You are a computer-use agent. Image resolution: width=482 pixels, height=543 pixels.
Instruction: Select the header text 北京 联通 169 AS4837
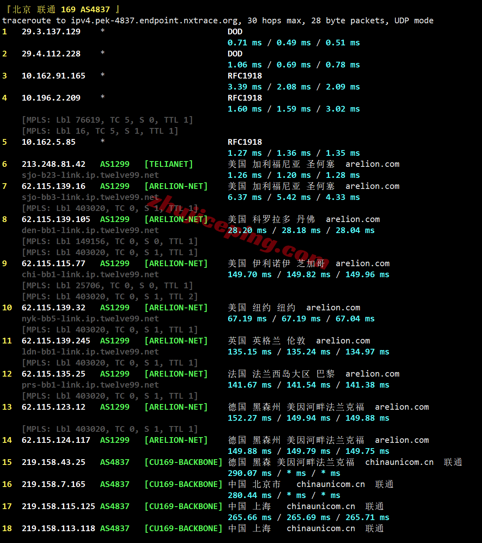pos(61,9)
